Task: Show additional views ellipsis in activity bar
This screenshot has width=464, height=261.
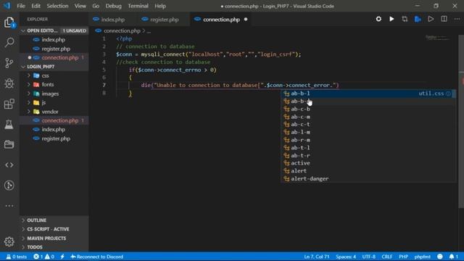Action: tap(9, 206)
